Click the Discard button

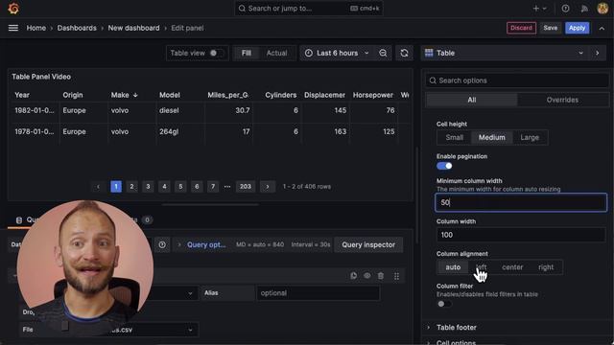(x=521, y=28)
